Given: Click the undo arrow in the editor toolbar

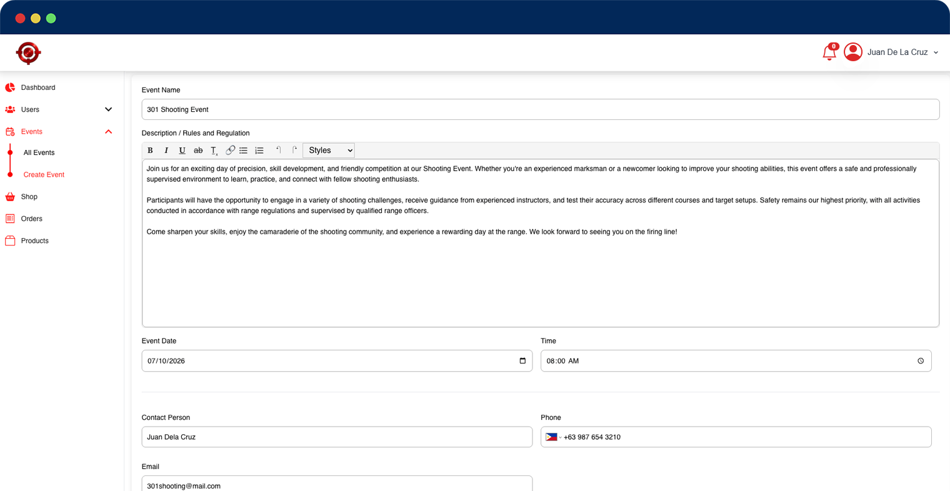Looking at the screenshot, I should (279, 150).
